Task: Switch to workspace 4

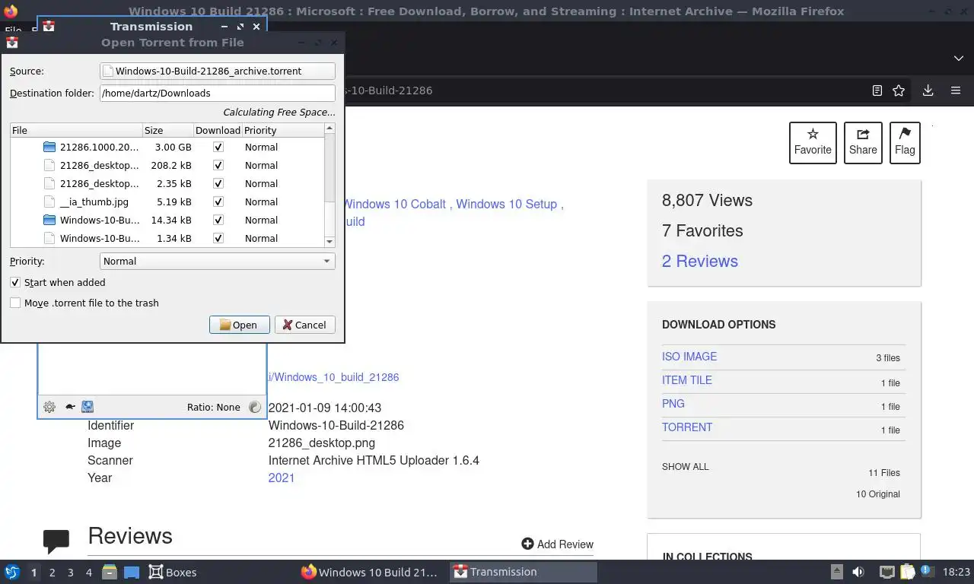Action: pyautogui.click(x=88, y=572)
